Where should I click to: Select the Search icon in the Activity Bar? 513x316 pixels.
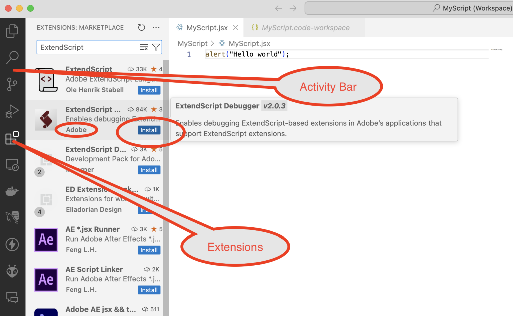12,57
